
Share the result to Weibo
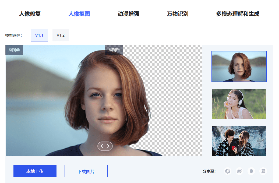239,171
